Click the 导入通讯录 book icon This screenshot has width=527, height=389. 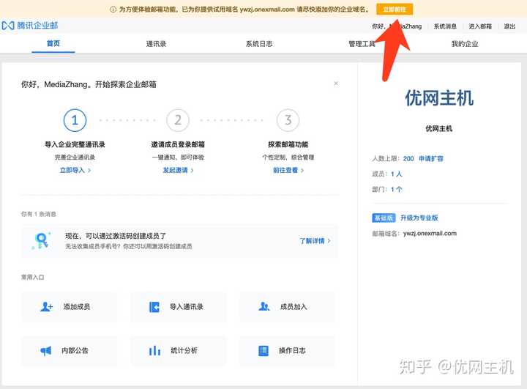(x=154, y=307)
